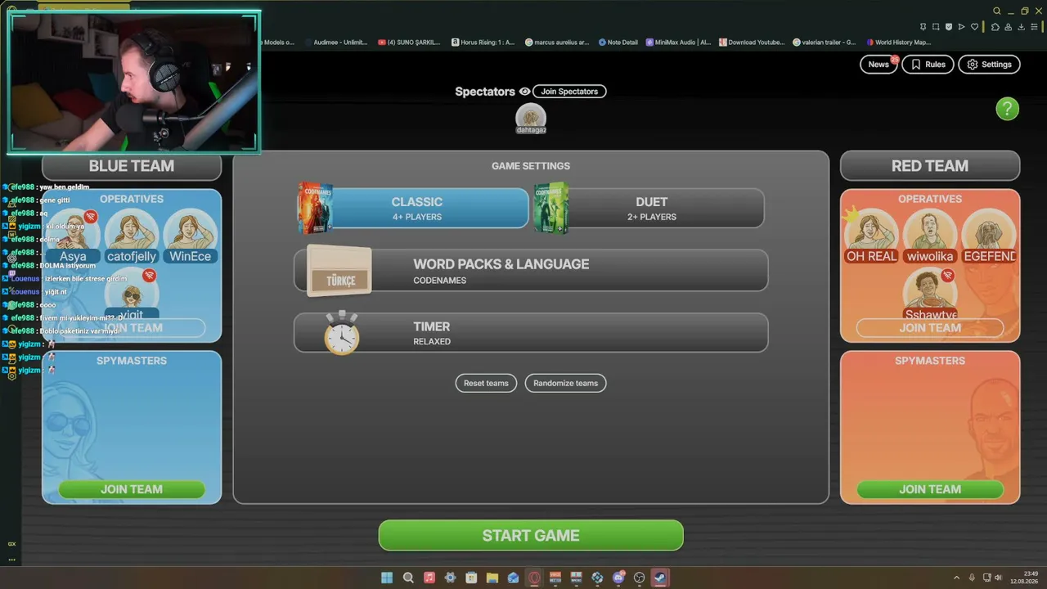1047x589 pixels.
Task: Start the game with the green button
Action: coord(531,536)
